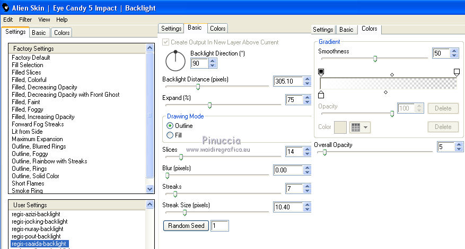Click the Blur slider handle

[x=167, y=176]
